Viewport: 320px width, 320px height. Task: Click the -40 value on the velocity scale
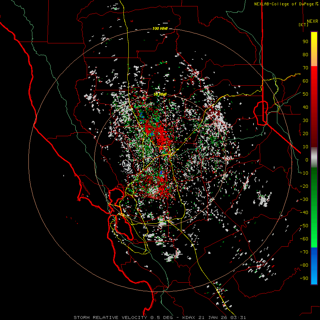[x=304, y=213]
